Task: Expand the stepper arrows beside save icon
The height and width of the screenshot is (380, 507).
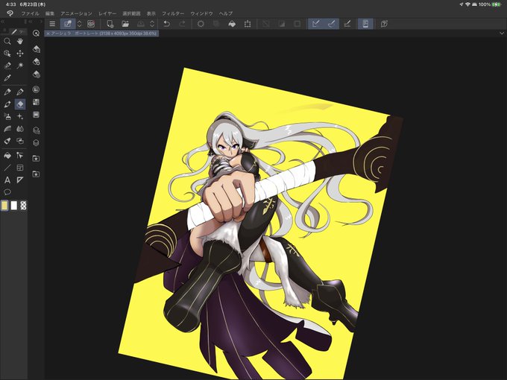Action: point(152,24)
